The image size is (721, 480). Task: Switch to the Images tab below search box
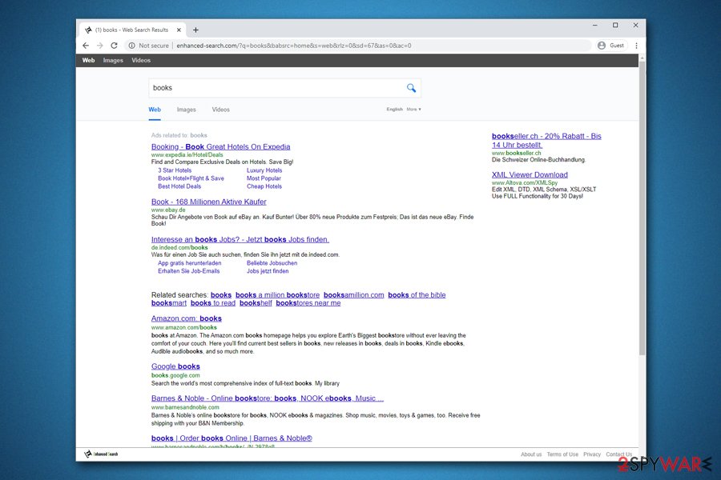[x=186, y=110]
